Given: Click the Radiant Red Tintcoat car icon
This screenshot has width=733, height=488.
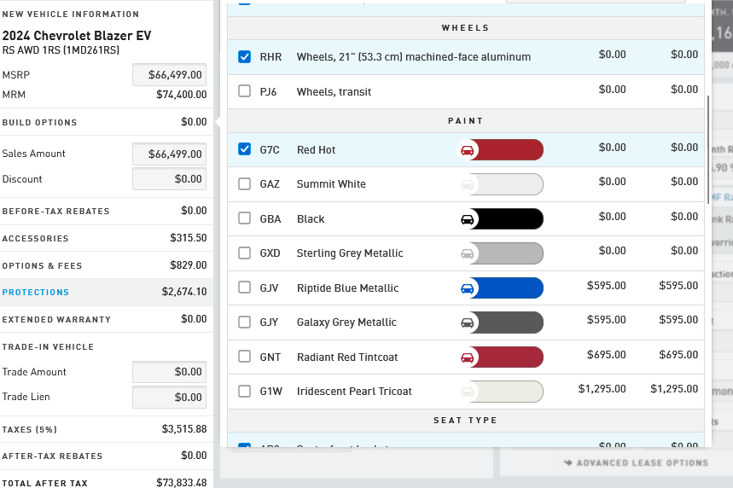Looking at the screenshot, I should (467, 357).
